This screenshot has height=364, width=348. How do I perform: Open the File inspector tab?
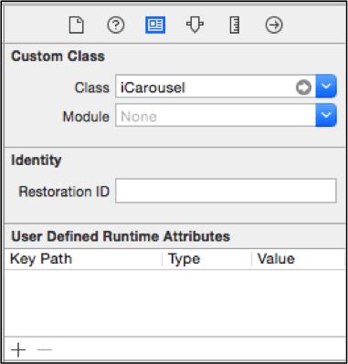point(76,25)
